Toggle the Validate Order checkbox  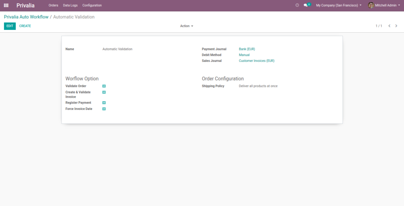click(104, 86)
